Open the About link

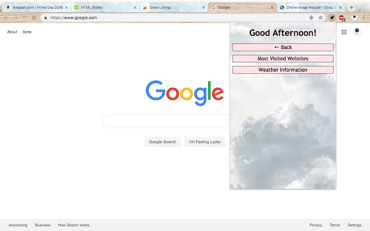(x=12, y=32)
